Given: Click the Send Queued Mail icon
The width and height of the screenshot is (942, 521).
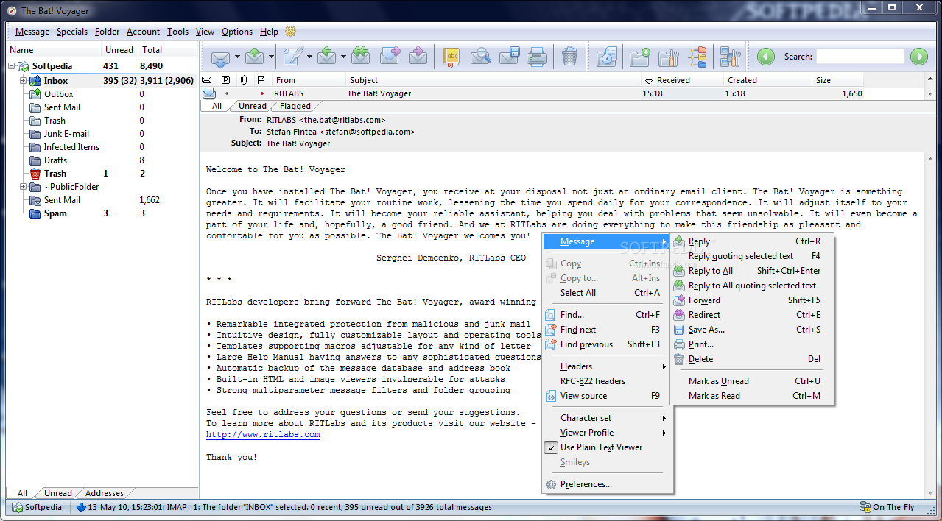Looking at the screenshot, I should [255, 57].
